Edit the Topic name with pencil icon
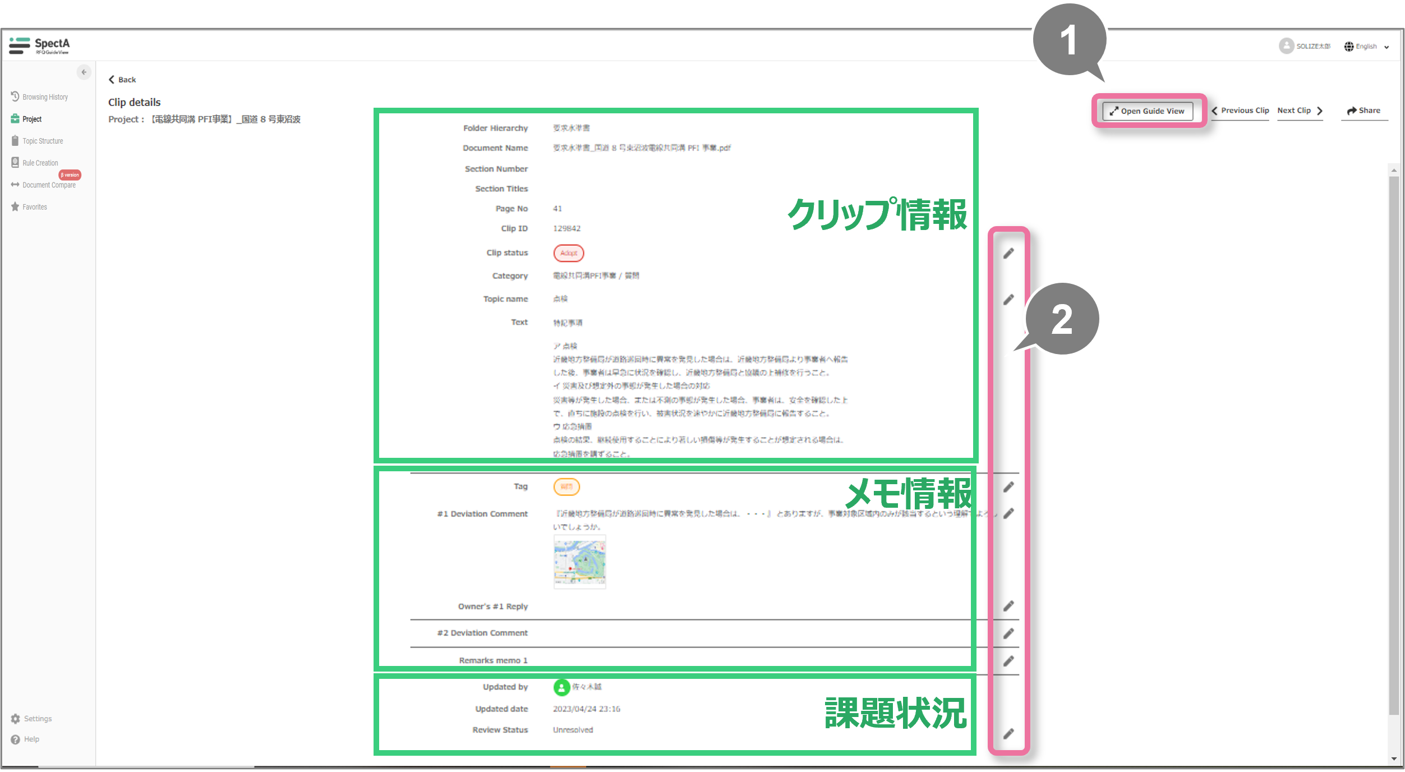1405x772 pixels. click(1008, 300)
